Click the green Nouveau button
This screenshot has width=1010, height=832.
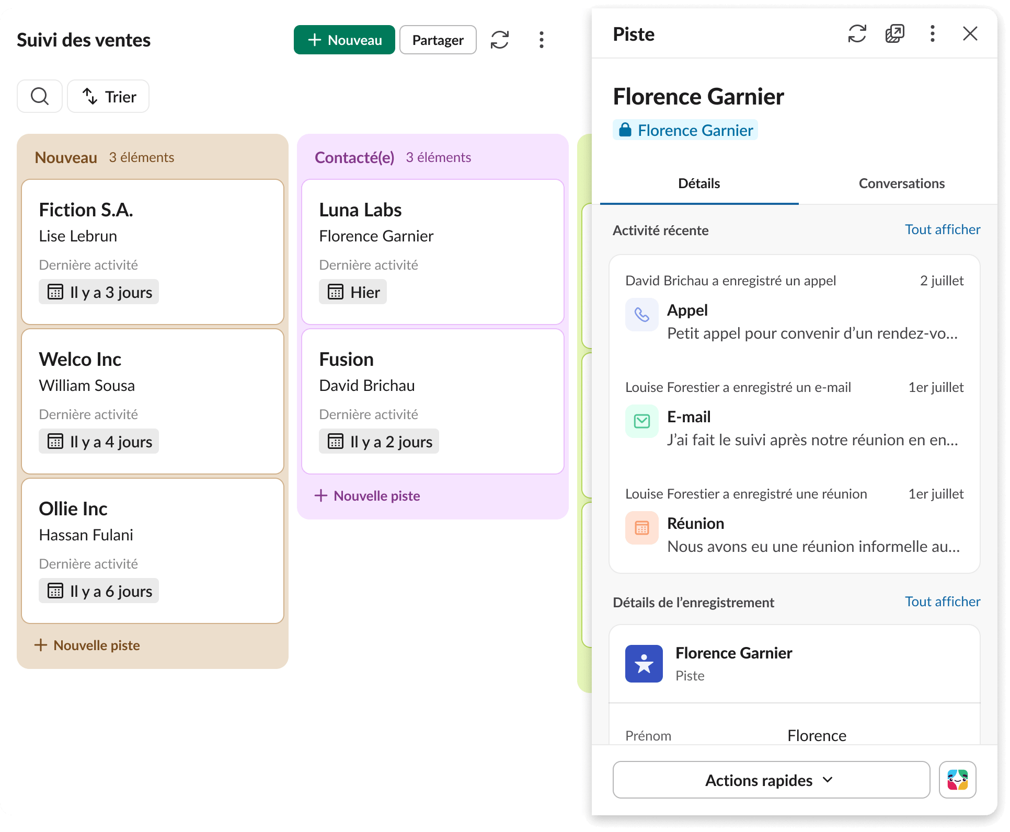(x=344, y=40)
